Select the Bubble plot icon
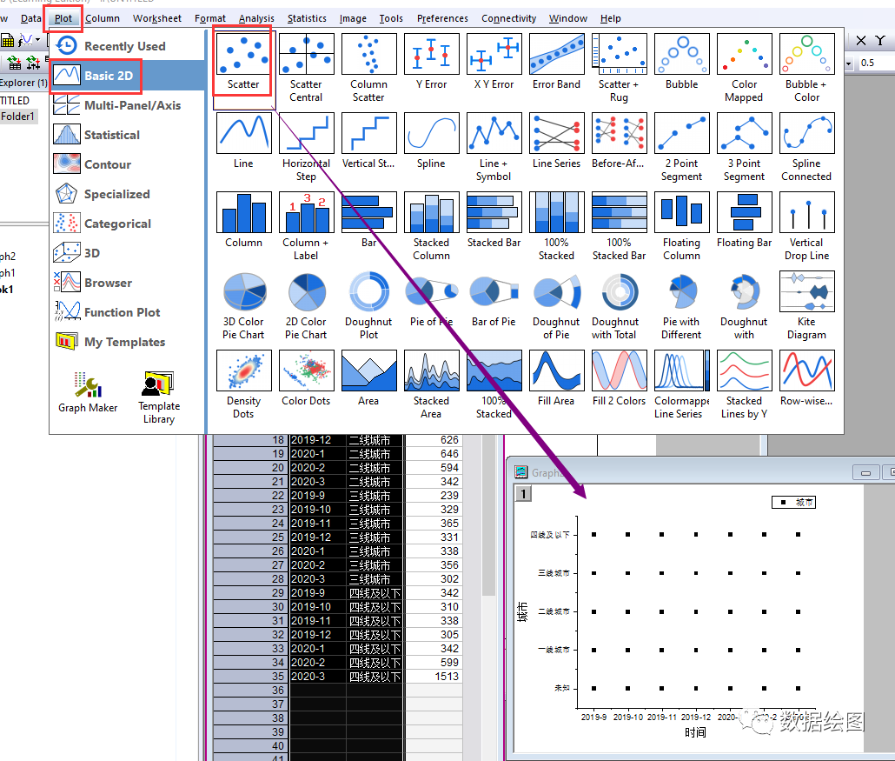 (x=681, y=62)
